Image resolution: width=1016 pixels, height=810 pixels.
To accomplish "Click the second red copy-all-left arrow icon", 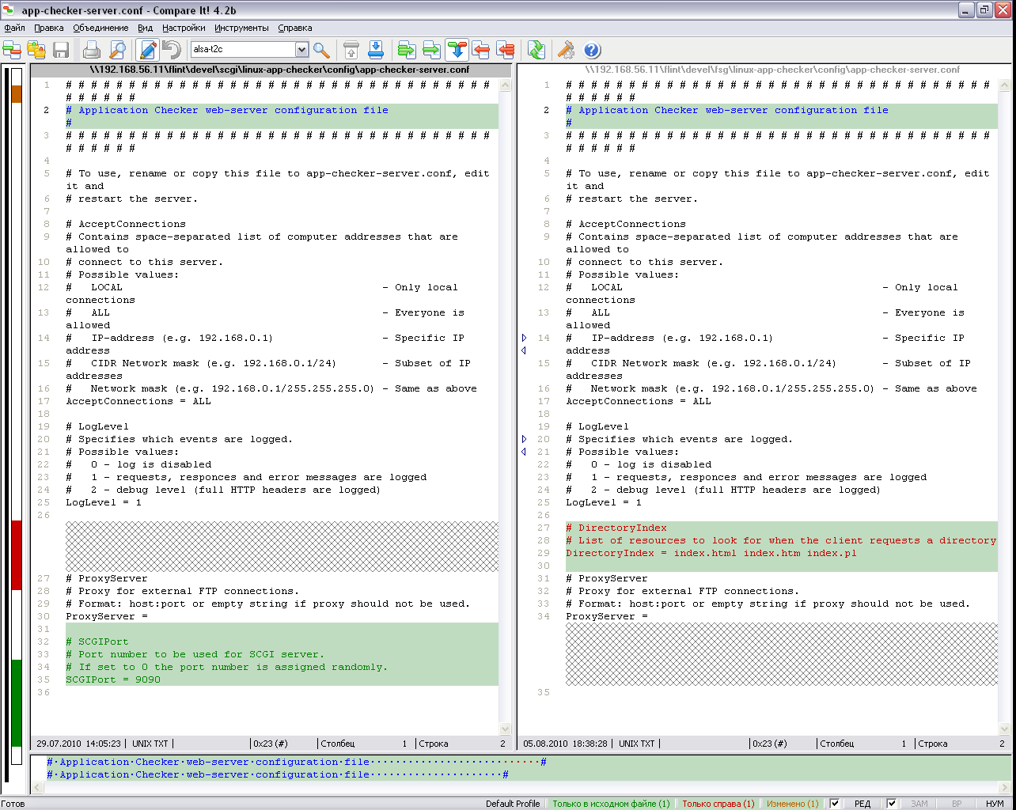I will pyautogui.click(x=506, y=50).
